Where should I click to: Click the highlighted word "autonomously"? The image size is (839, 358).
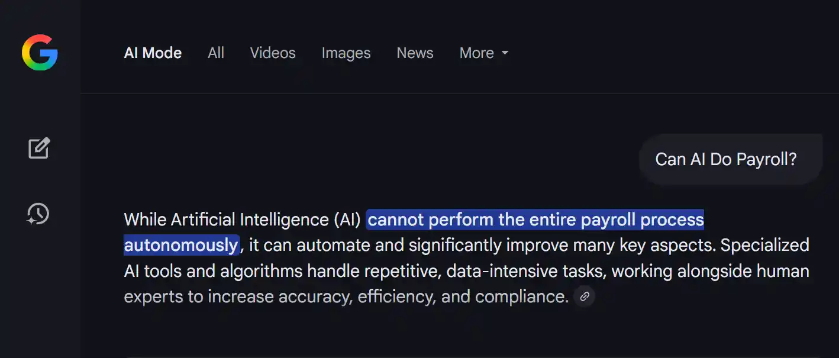tap(181, 245)
